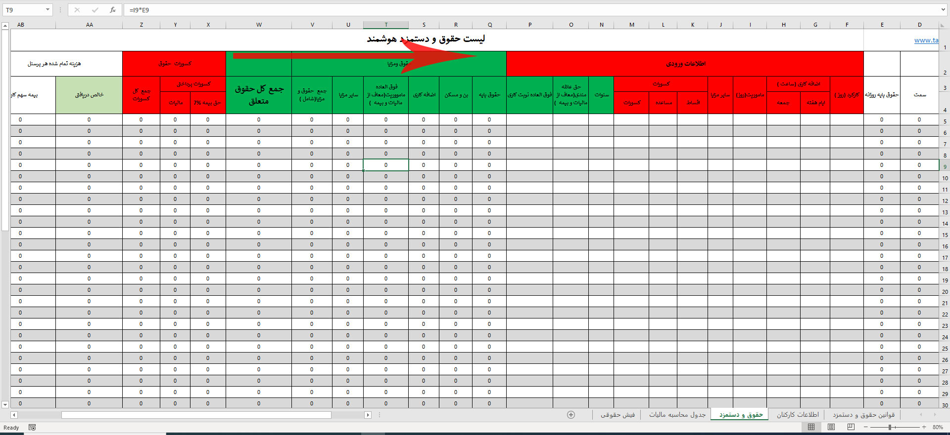This screenshot has height=435, width=950.
Task: Open the جدول محاسبه مالیات sheet tab
Action: [677, 415]
